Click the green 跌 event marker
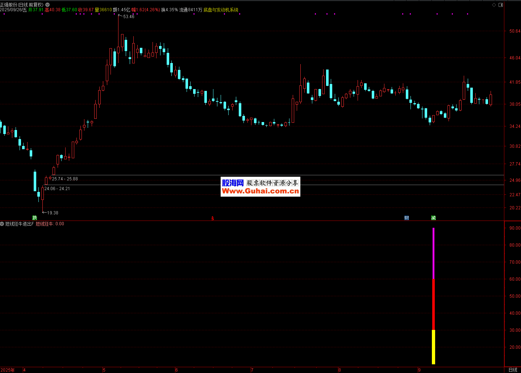 [x=35, y=218]
